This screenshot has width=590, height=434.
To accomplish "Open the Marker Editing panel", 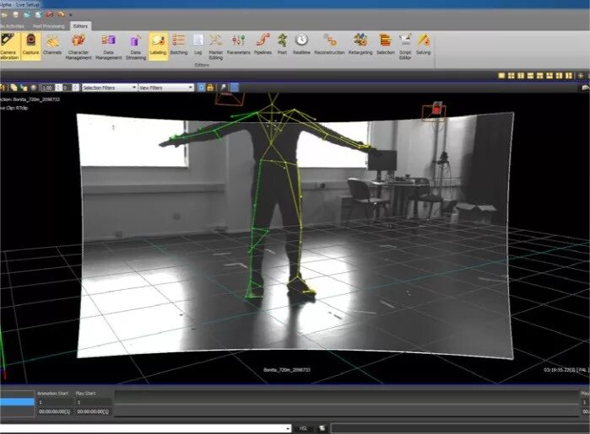I will pyautogui.click(x=215, y=46).
